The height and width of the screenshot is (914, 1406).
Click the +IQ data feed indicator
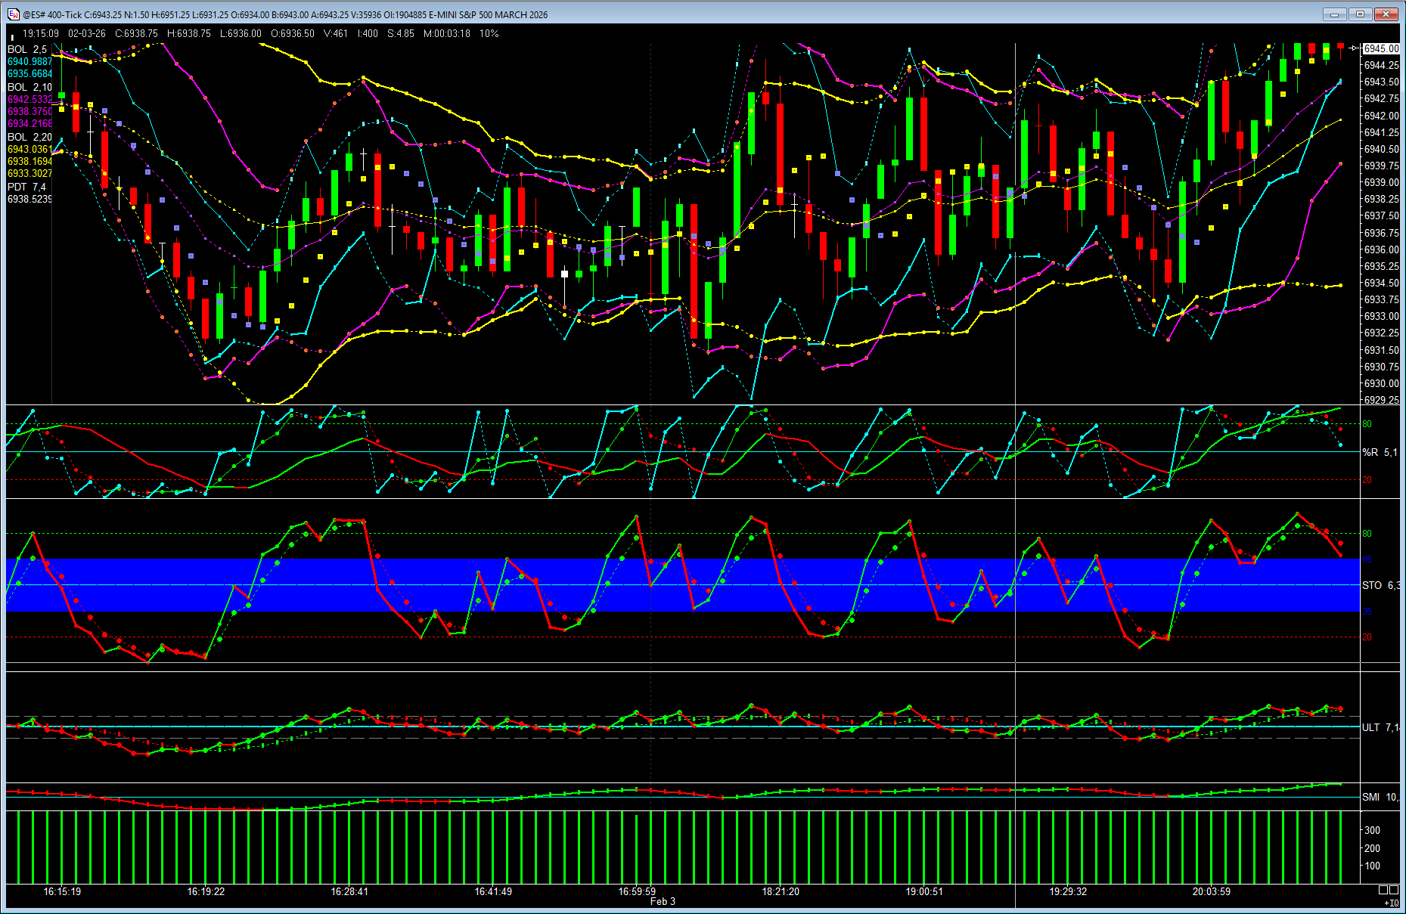pos(1390,903)
